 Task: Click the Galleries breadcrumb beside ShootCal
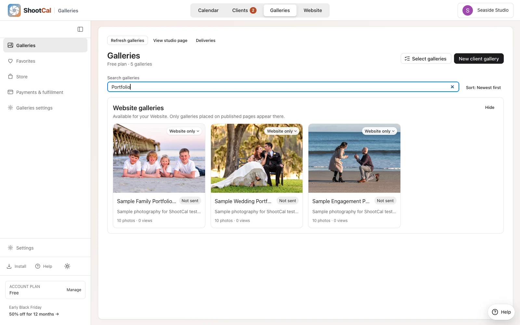(68, 10)
